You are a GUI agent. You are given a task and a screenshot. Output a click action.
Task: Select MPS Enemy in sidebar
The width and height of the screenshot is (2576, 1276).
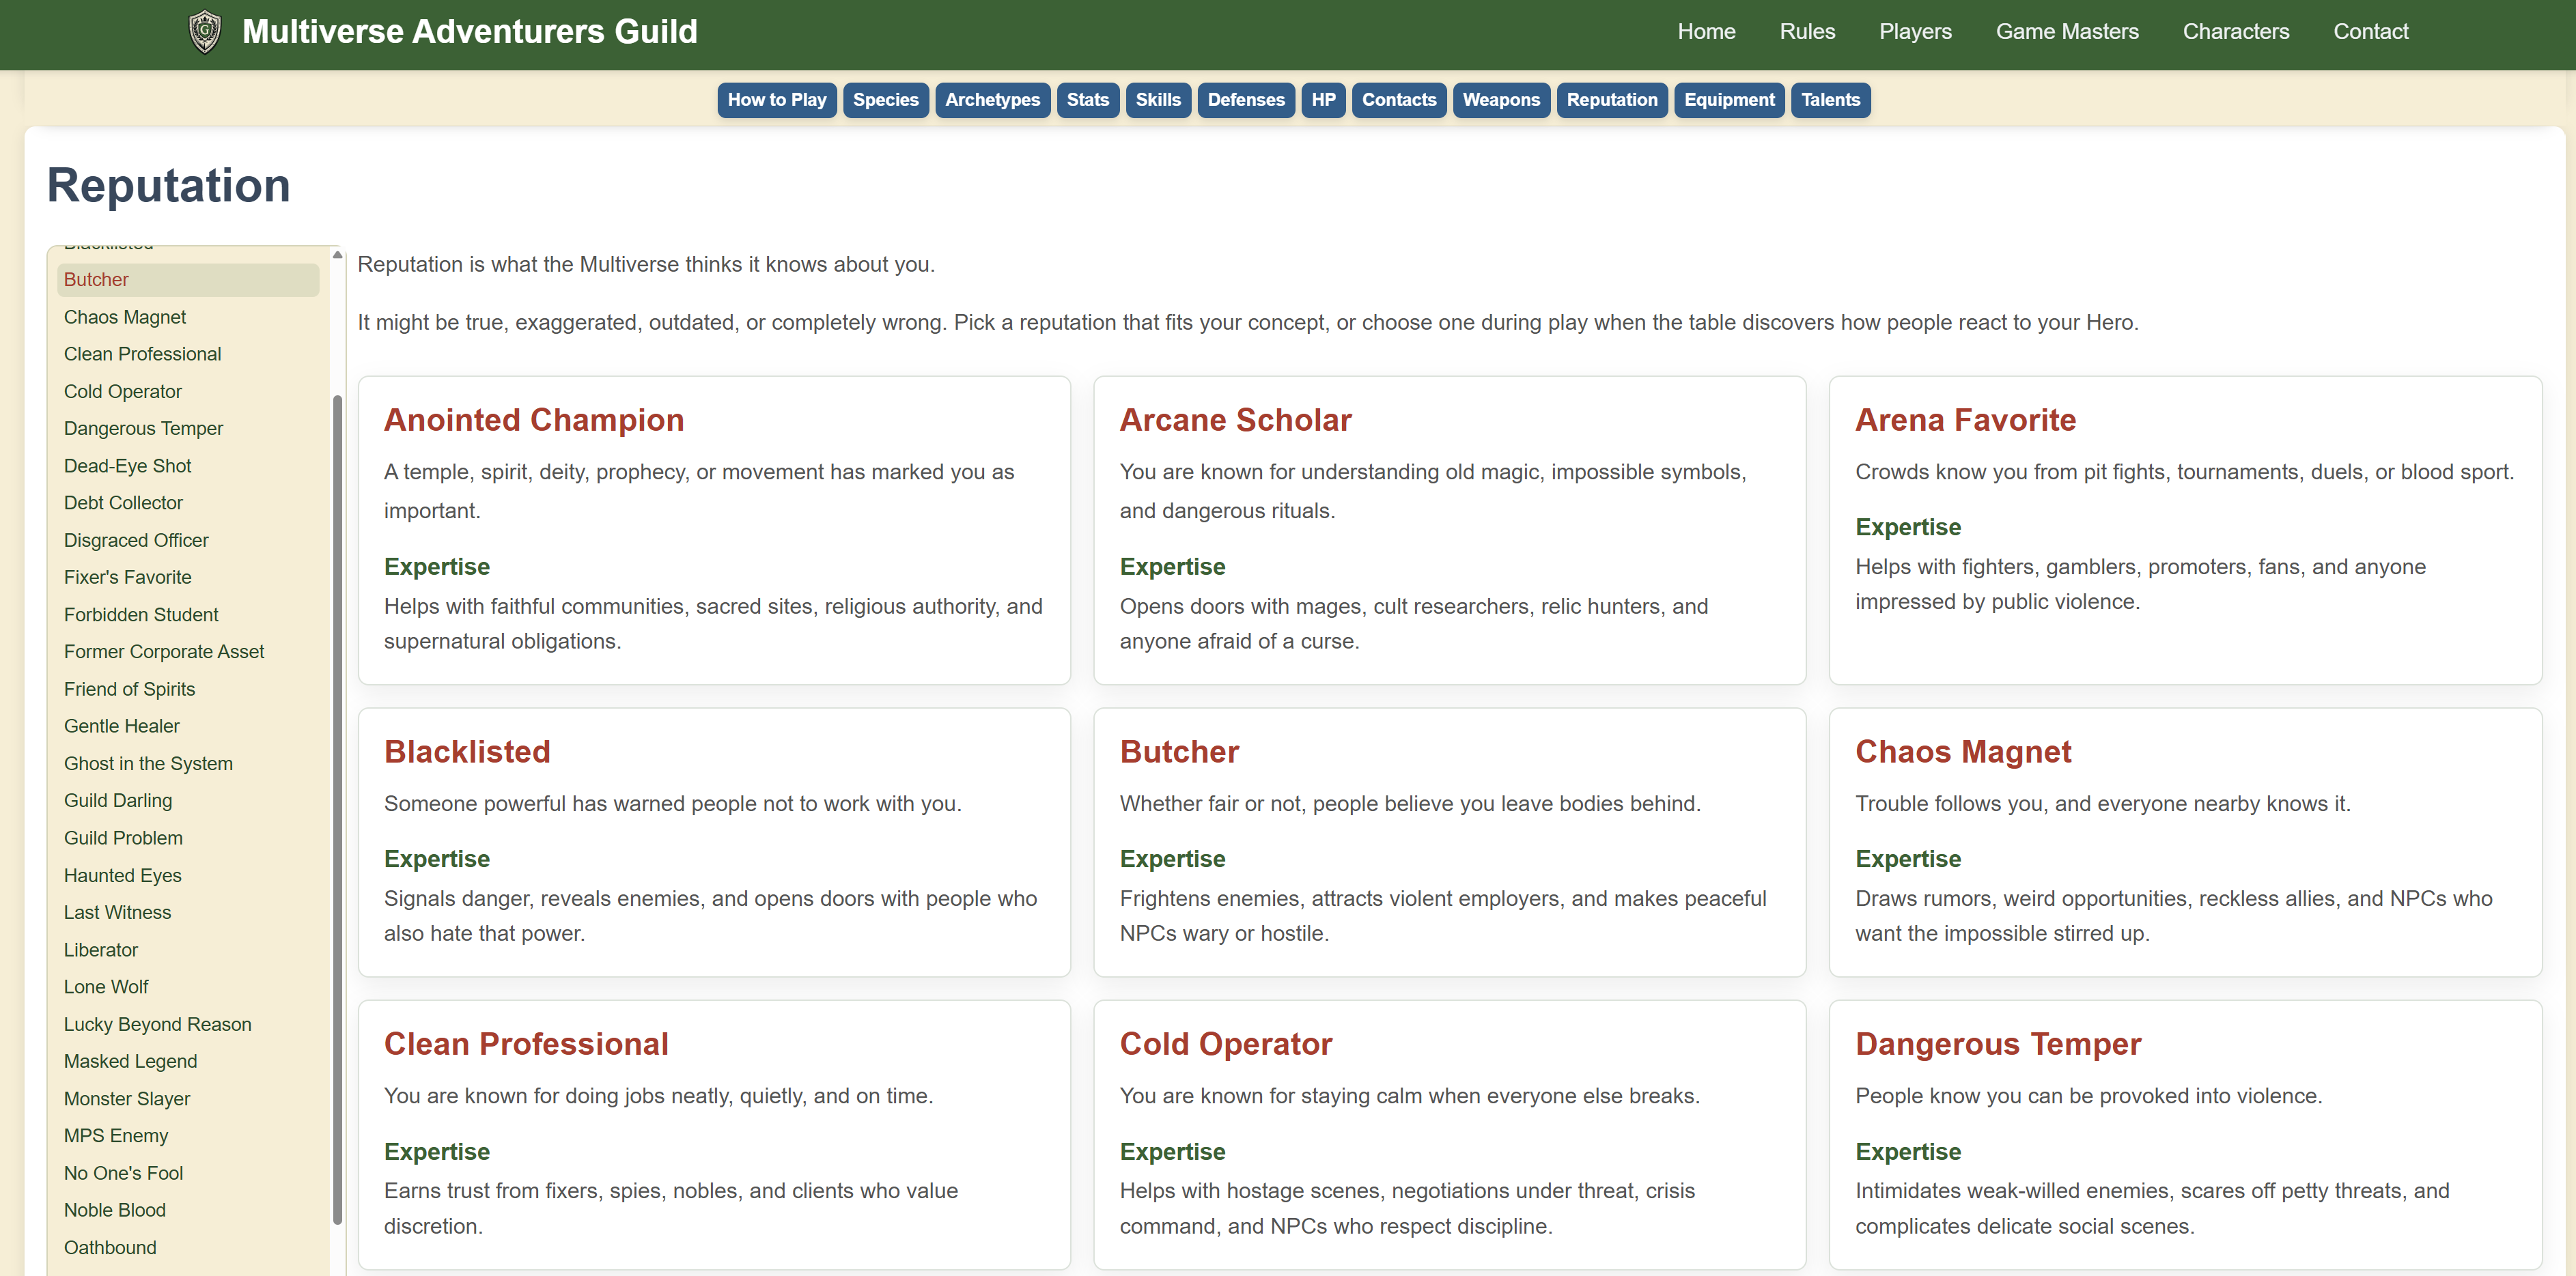point(188,1136)
